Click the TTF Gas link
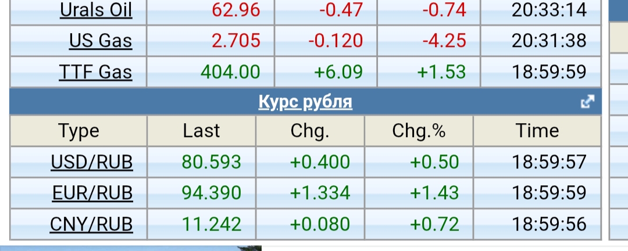Image resolution: width=628 pixels, height=251 pixels. point(95,72)
